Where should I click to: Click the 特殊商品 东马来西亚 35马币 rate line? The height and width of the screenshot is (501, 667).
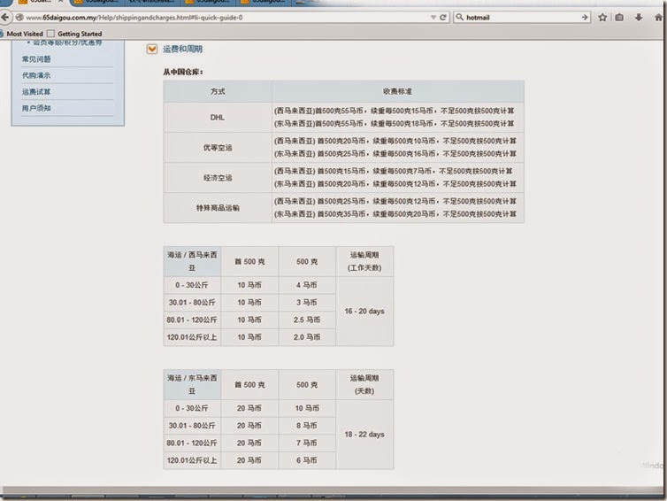point(395,214)
